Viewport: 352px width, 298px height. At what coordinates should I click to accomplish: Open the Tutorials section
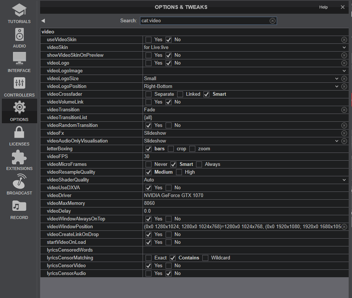pos(19,14)
